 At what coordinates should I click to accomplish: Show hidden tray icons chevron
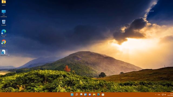156,95
